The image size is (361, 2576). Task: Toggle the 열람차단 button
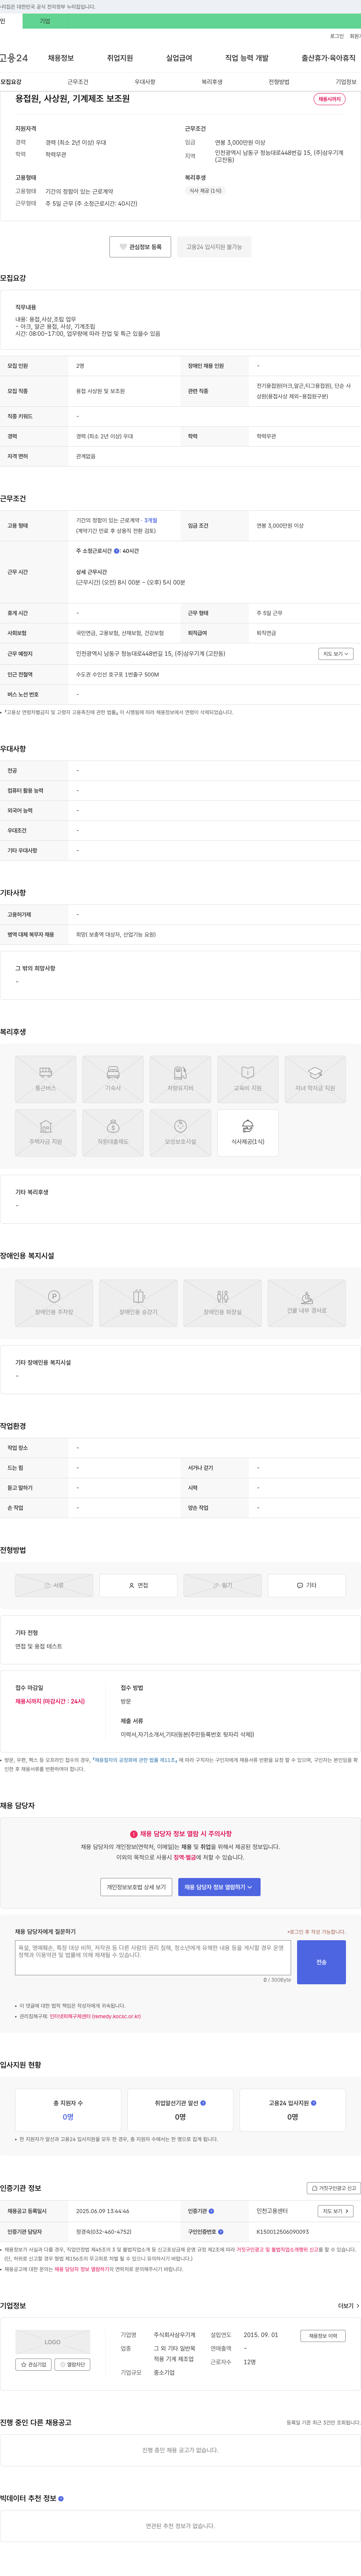click(x=73, y=2365)
